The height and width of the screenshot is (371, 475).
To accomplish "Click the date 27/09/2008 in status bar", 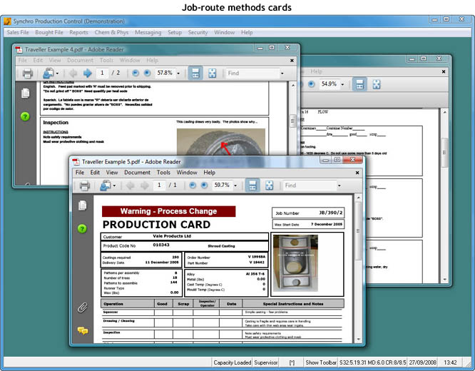I will point(422,362).
